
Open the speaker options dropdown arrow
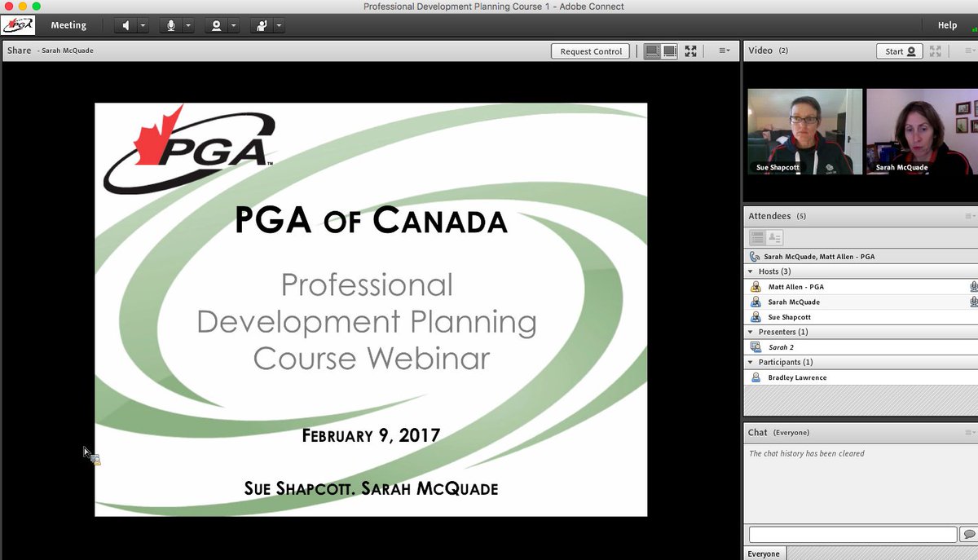pos(143,25)
